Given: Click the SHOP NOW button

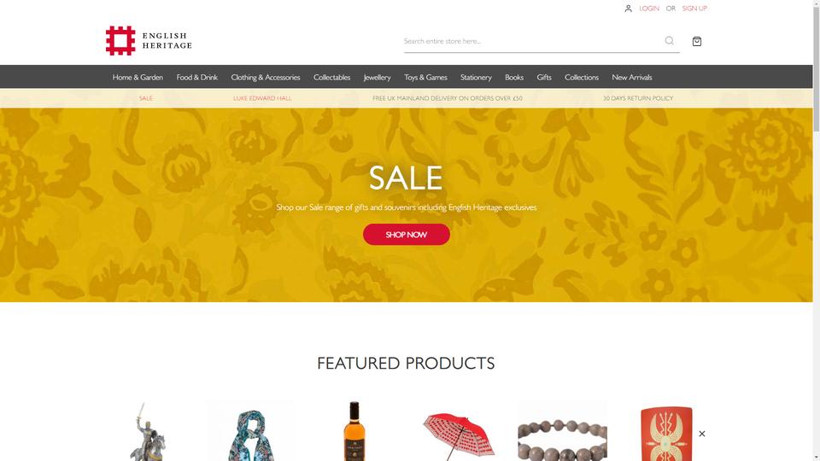Looking at the screenshot, I should pyautogui.click(x=407, y=235).
